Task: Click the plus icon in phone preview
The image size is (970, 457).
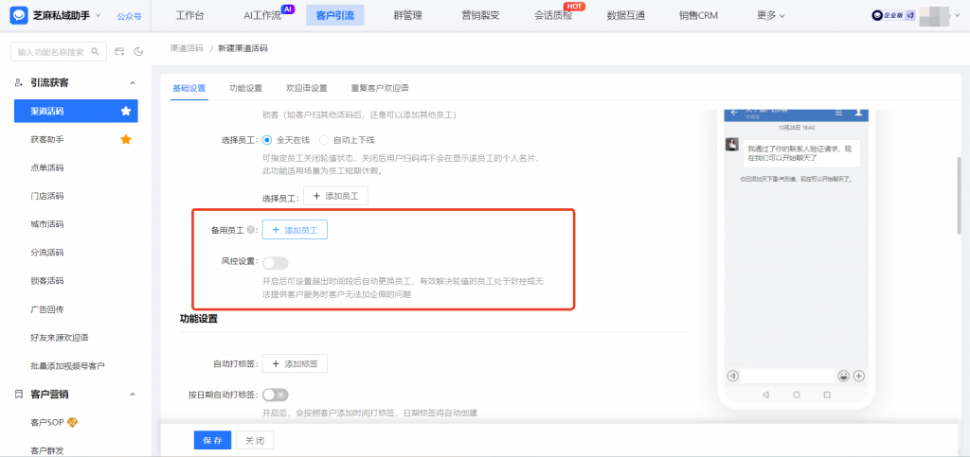Action: tap(858, 376)
